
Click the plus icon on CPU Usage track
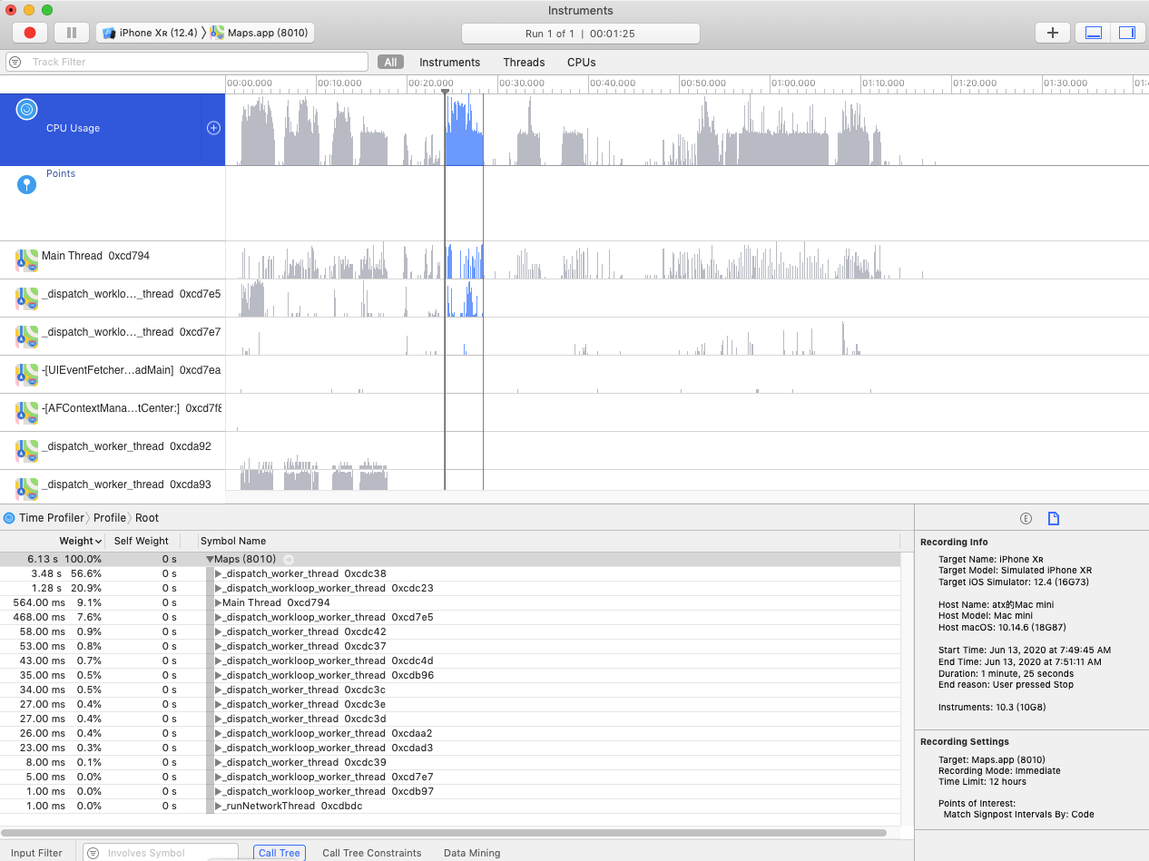(x=213, y=128)
